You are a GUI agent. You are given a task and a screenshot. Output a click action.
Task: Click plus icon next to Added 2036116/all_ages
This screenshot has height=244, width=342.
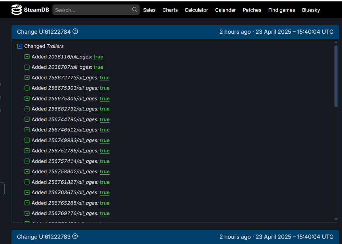click(27, 57)
